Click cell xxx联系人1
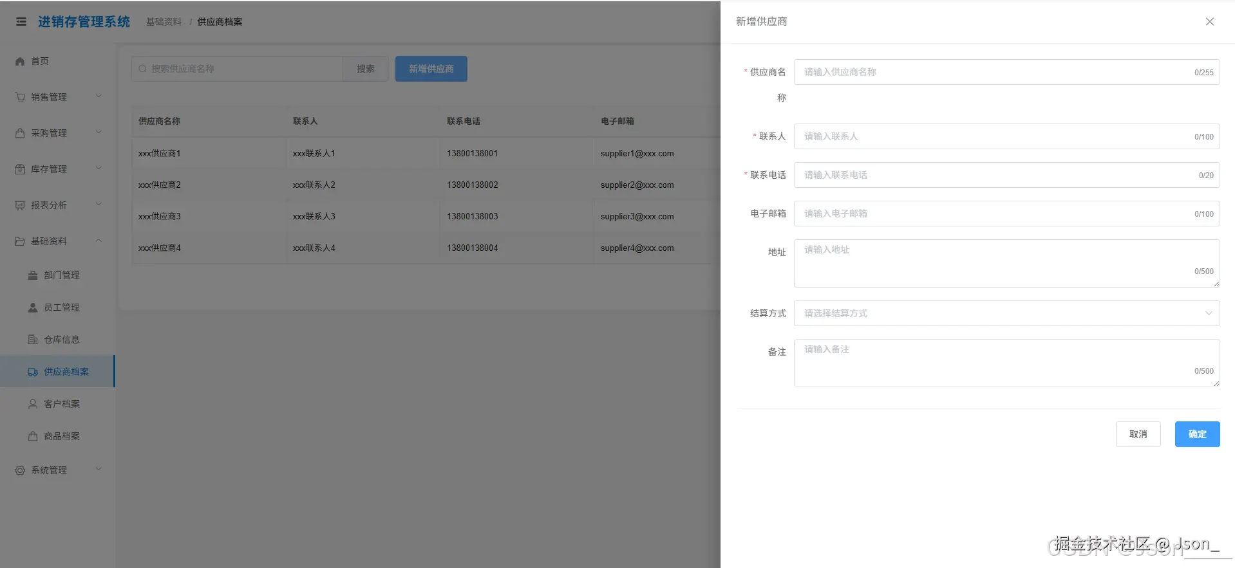 314,154
